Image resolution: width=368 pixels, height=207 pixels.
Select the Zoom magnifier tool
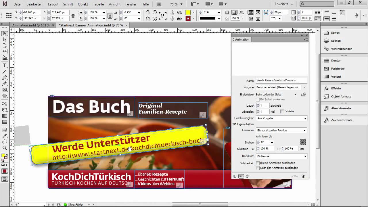[5, 148]
